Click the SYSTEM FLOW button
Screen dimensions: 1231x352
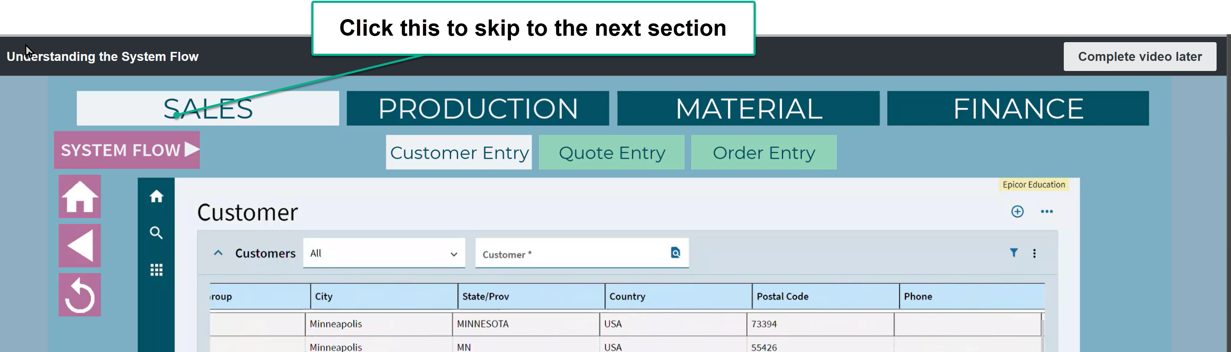click(126, 150)
